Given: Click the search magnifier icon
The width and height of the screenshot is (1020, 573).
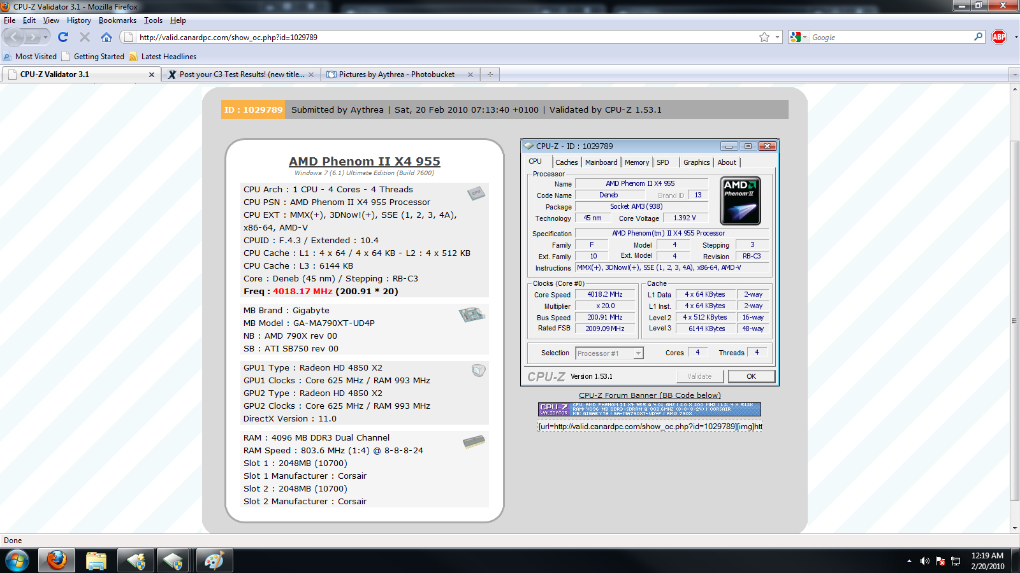Looking at the screenshot, I should pyautogui.click(x=979, y=37).
